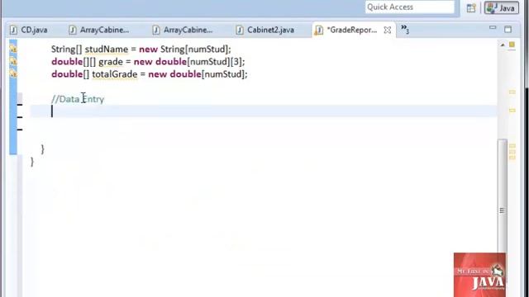Click the overview ruler warning summary square

point(512,45)
